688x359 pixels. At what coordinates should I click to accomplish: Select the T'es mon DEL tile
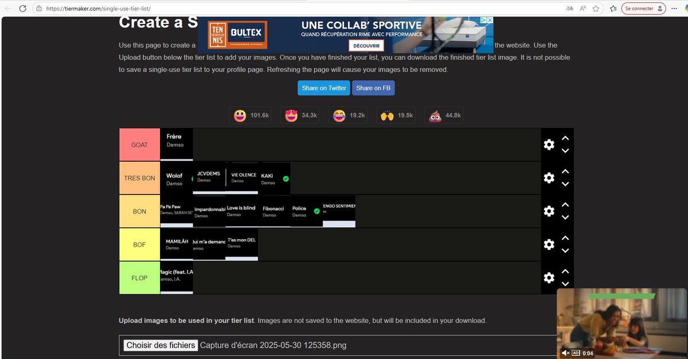[x=241, y=245]
